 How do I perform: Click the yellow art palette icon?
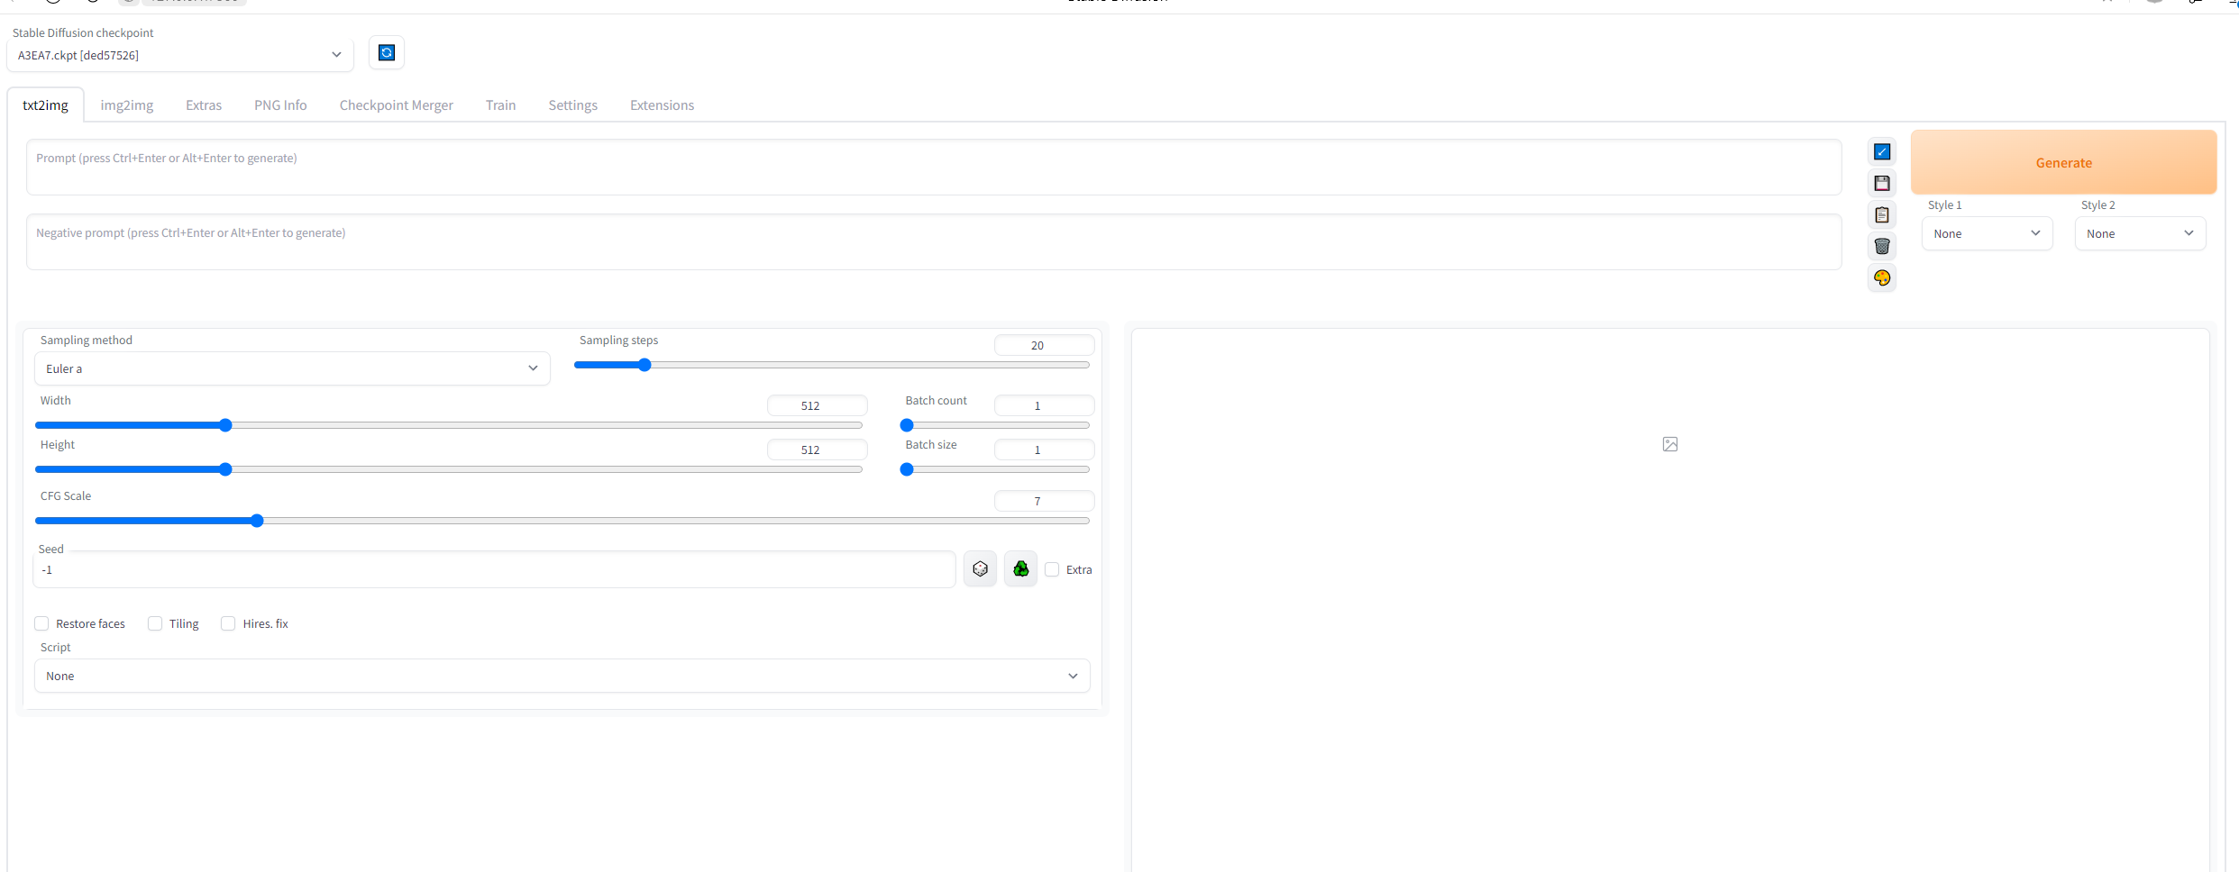[1881, 278]
